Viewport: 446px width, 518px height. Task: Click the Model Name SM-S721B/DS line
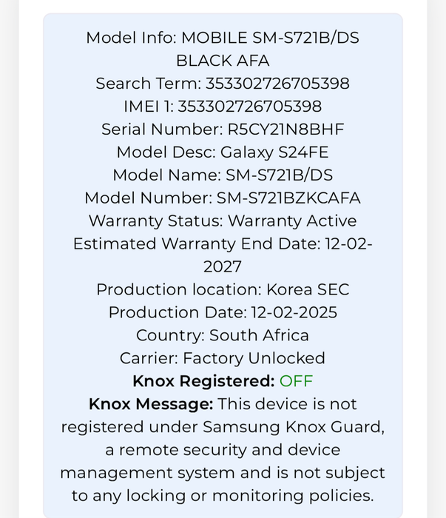pos(223,175)
